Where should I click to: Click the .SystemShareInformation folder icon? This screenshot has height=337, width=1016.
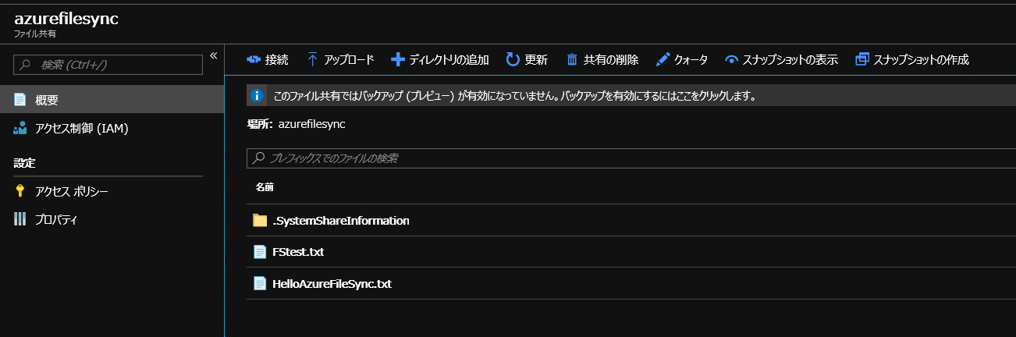pos(260,221)
